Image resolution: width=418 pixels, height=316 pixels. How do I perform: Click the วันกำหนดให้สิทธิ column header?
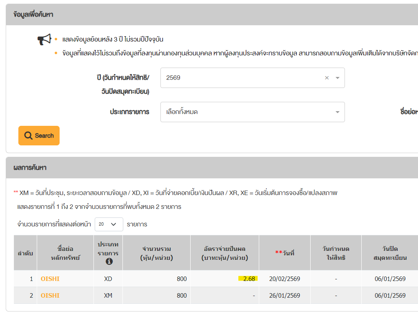point(336,253)
